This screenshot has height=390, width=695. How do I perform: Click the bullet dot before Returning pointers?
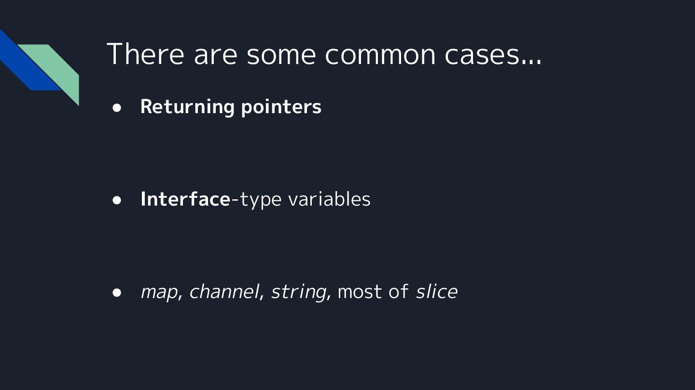coord(117,107)
